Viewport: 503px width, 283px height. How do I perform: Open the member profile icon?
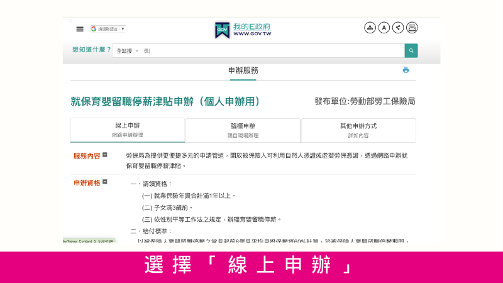(x=412, y=28)
